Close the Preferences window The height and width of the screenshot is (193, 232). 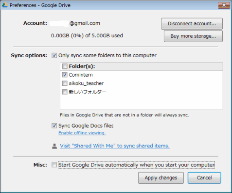pyautogui.click(x=224, y=5)
